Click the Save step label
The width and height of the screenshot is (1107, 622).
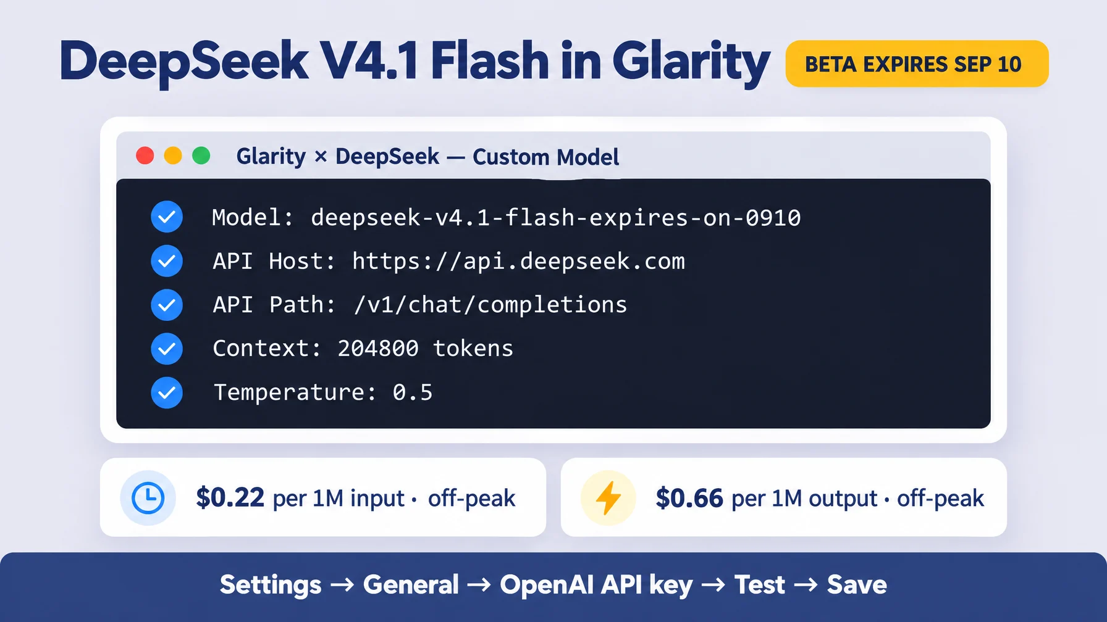(857, 585)
